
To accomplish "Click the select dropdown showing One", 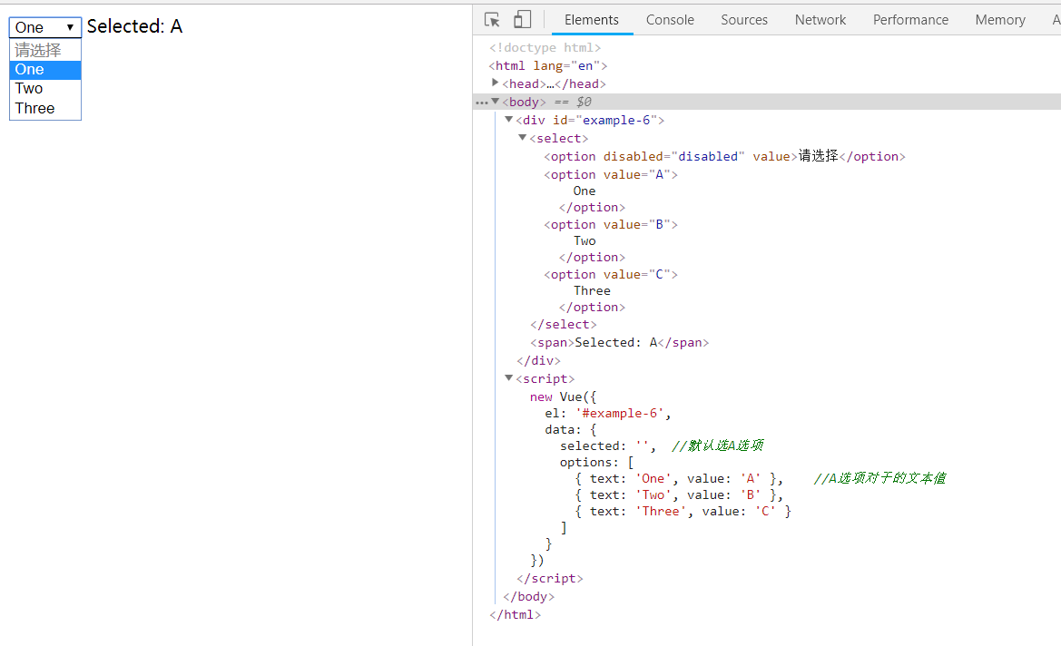I will coord(44,27).
